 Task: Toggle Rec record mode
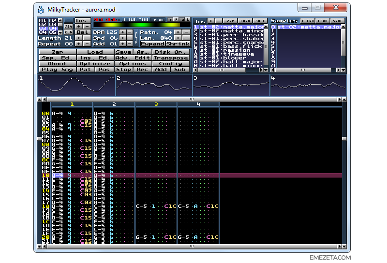(x=142, y=69)
